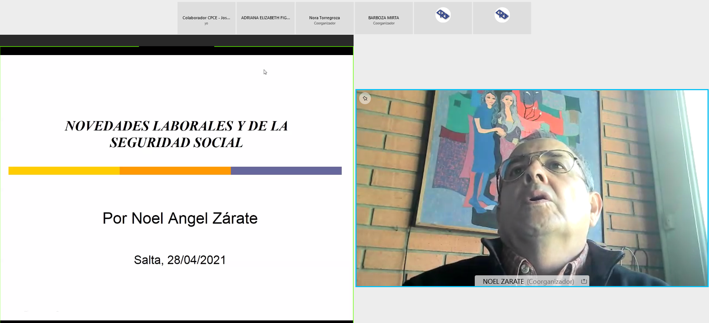709x323 pixels.
Task: Select the BARBOZA MIRTA participant tile
Action: (384, 18)
